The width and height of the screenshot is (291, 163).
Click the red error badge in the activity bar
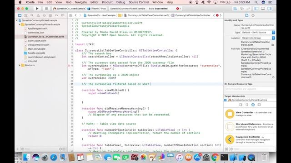coord(178,9)
